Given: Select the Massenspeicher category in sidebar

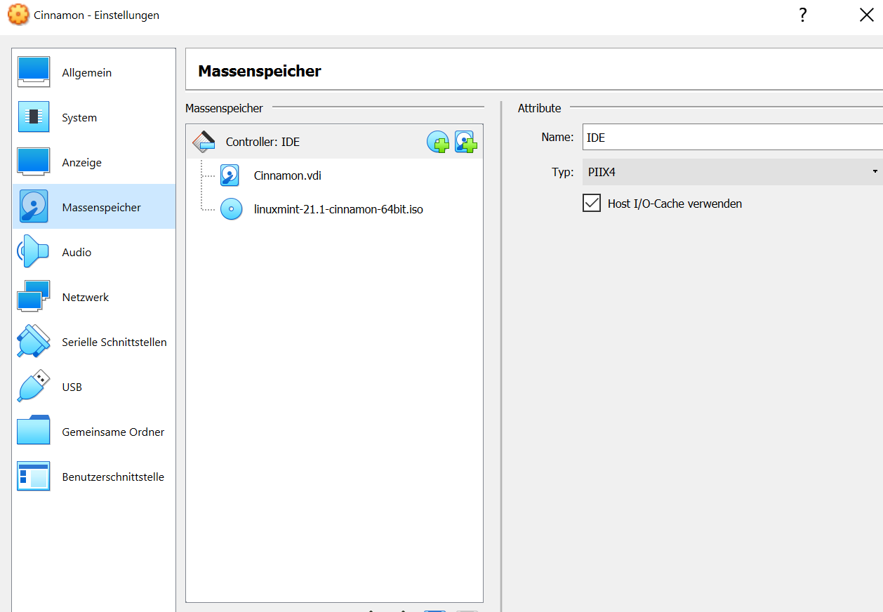Looking at the screenshot, I should 94,207.
